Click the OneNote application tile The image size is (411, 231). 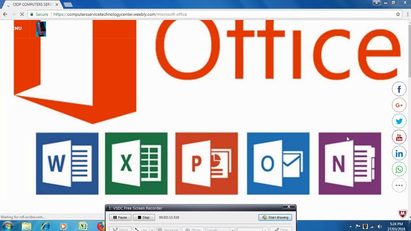point(350,164)
